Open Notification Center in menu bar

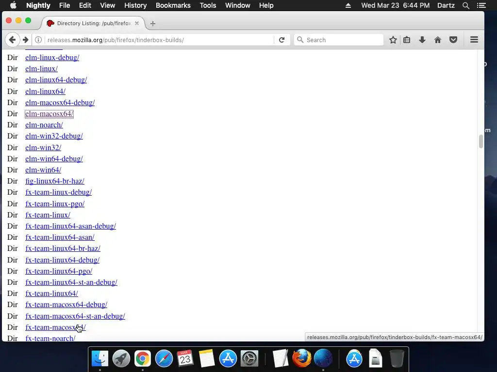[x=481, y=5]
